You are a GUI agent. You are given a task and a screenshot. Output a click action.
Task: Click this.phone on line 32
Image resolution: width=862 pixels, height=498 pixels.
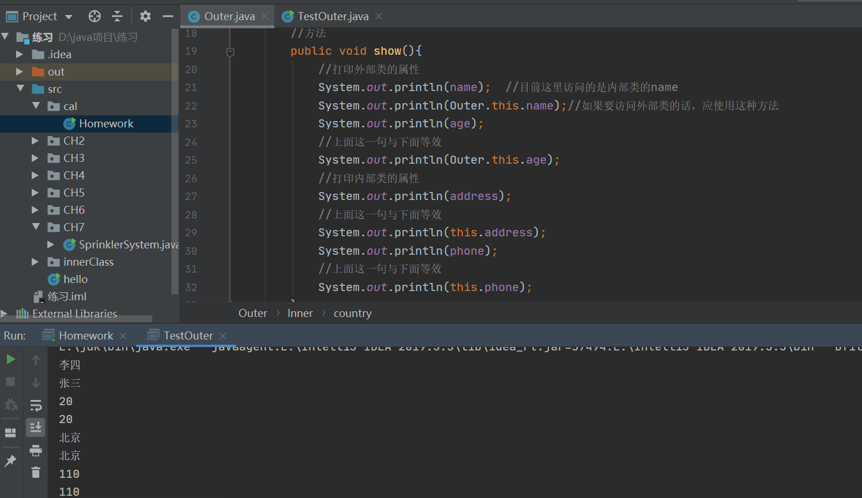click(x=484, y=287)
